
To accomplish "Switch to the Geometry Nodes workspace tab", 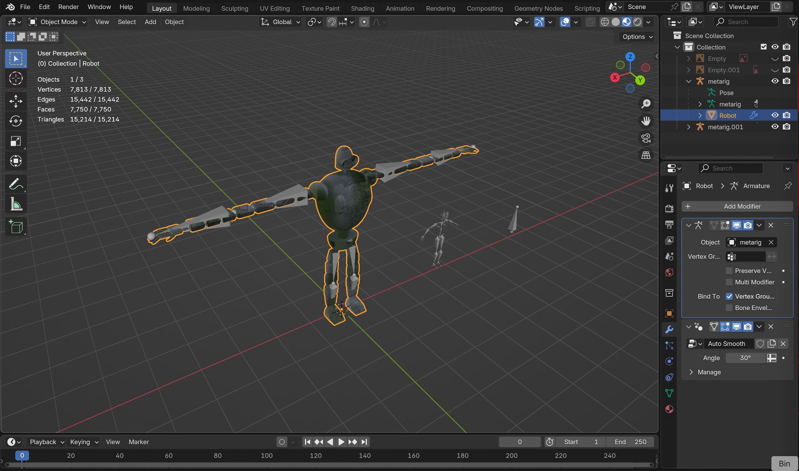I will click(x=538, y=8).
